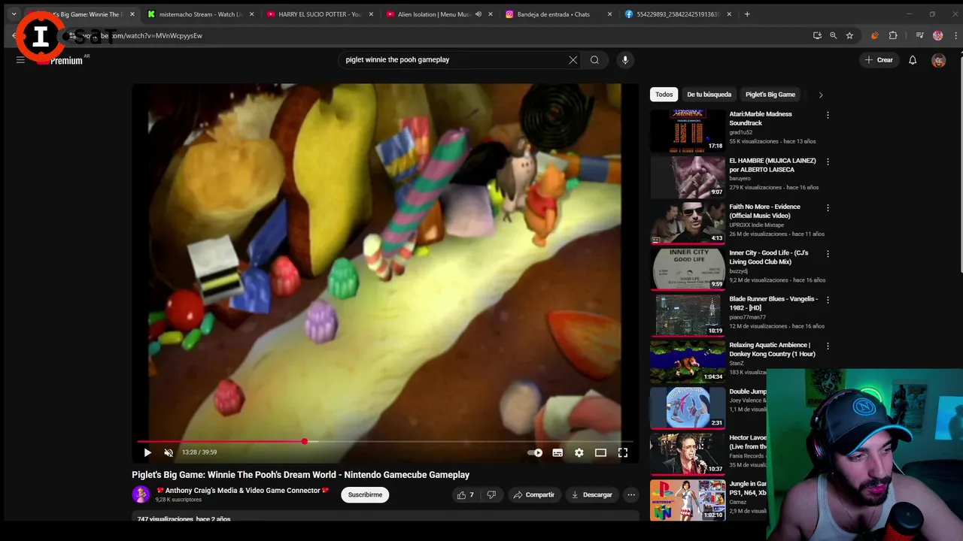This screenshot has width=963, height=541.
Task: Open options for Blade Runner Blues video
Action: click(828, 300)
